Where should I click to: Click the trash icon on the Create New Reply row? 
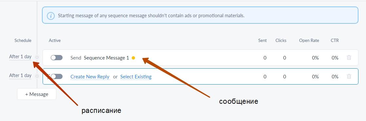click(349, 76)
